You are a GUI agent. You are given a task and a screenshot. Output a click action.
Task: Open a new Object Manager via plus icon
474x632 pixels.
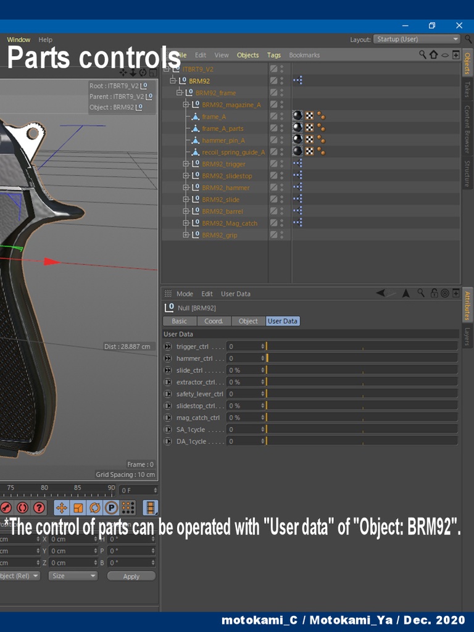pyautogui.click(x=456, y=55)
